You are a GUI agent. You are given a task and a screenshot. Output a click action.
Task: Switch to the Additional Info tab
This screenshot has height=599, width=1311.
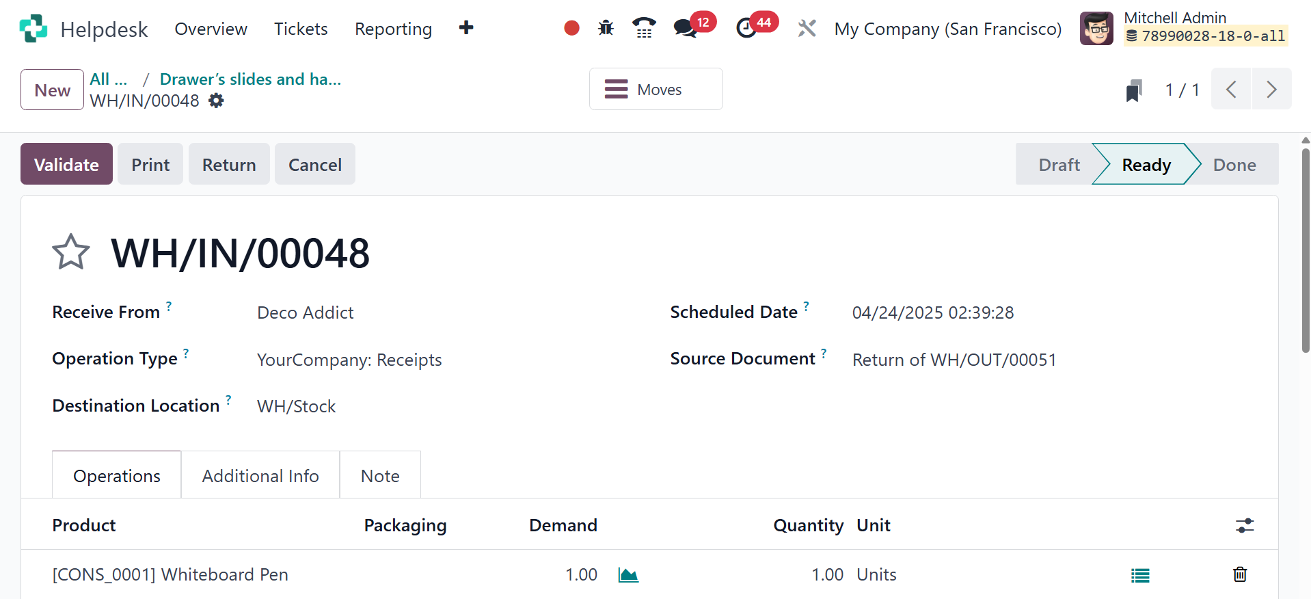tap(260, 476)
